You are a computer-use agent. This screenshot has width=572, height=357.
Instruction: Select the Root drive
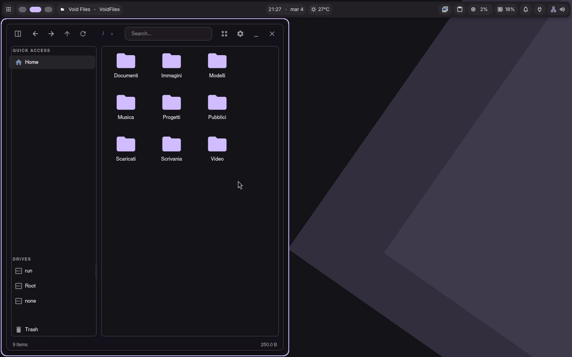click(x=52, y=286)
